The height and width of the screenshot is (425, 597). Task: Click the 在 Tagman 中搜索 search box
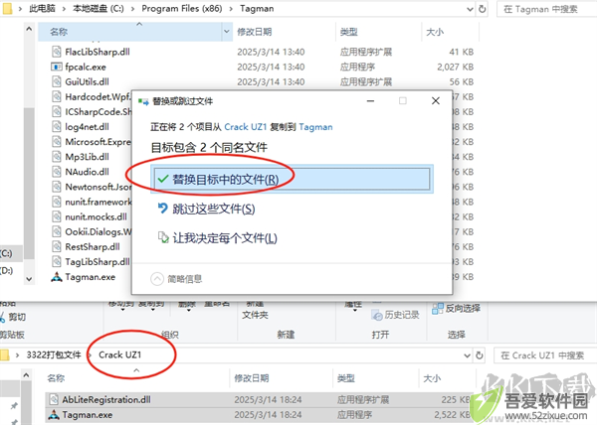pyautogui.click(x=546, y=9)
